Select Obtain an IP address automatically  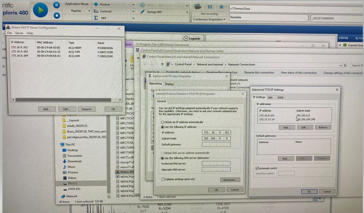pyautogui.click(x=163, y=122)
